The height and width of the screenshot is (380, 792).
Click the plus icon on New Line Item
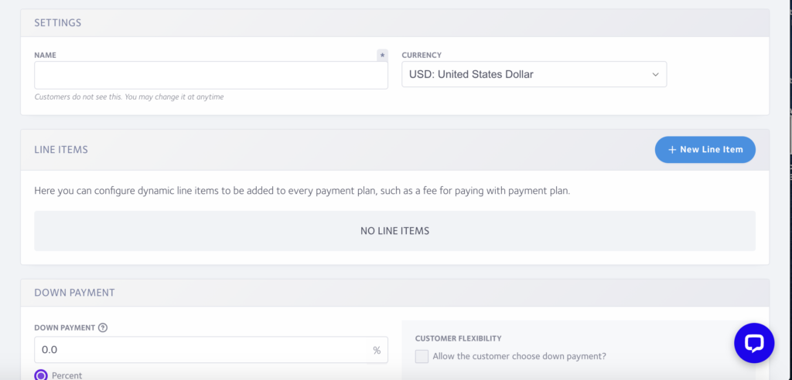click(672, 150)
